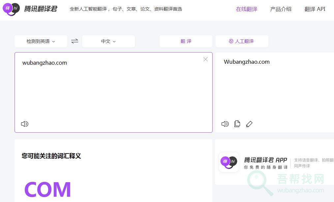334x202 pixels.
Task: Go to the 翻译 API page
Action: tap(315, 9)
